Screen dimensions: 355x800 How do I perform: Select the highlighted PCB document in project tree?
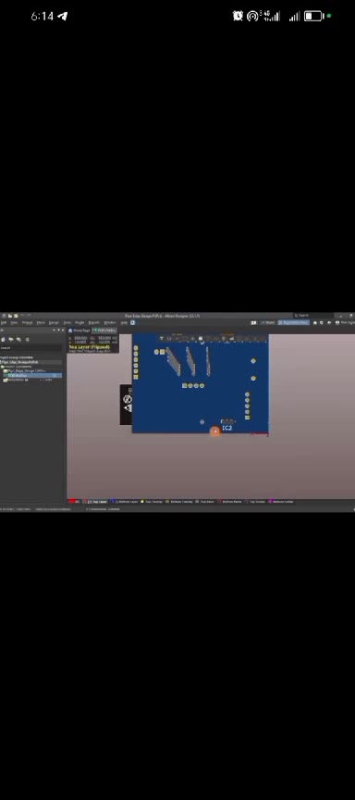tap(31, 376)
